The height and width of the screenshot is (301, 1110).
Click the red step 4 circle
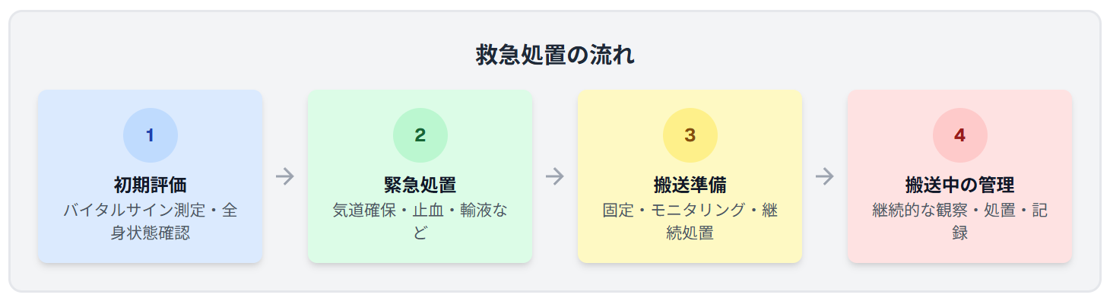coord(960,135)
